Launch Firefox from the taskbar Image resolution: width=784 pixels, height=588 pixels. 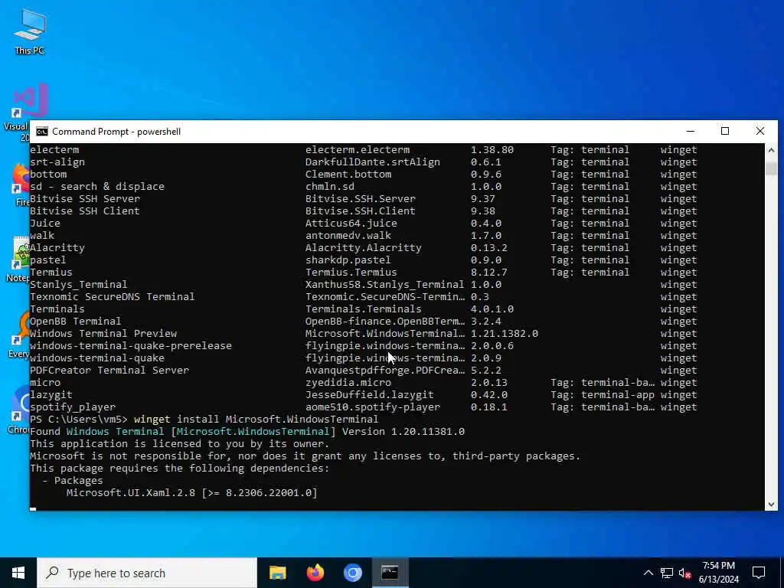pyautogui.click(x=315, y=573)
